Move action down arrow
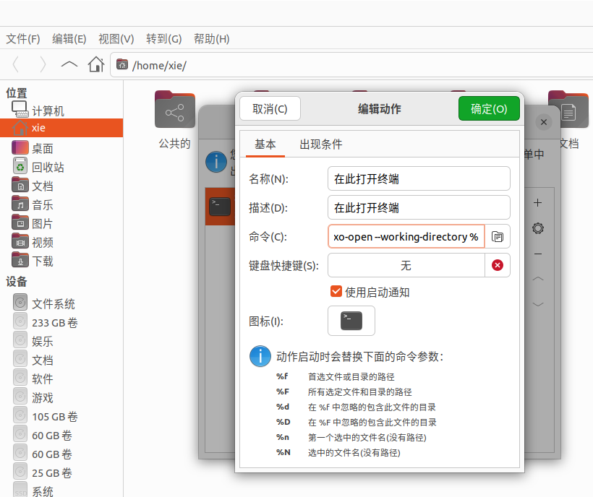 tap(537, 304)
